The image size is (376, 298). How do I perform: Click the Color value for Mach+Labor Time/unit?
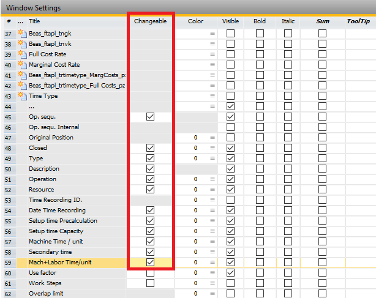195,263
